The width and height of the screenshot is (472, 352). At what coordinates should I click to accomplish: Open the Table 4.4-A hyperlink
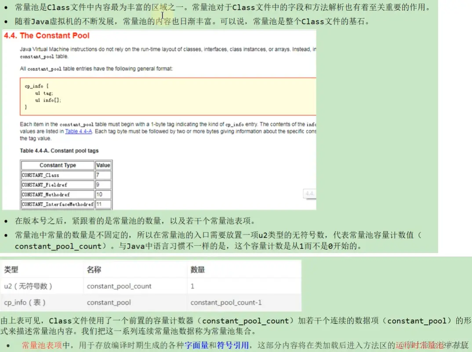(78, 132)
